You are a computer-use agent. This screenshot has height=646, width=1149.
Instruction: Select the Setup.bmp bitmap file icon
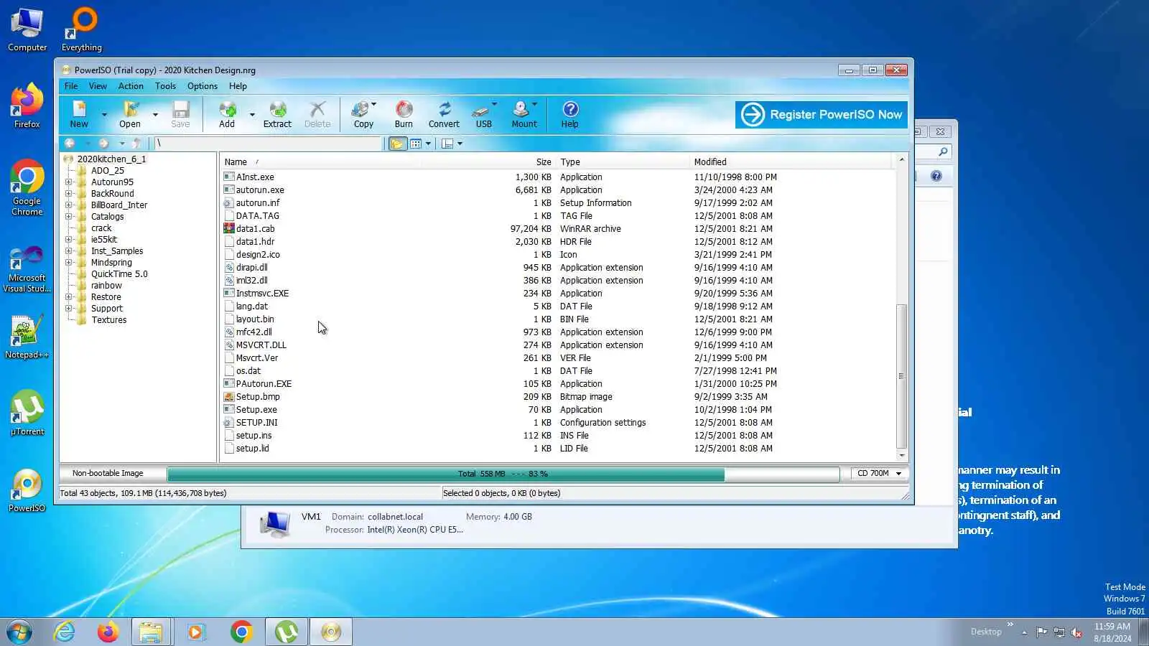[x=229, y=397]
